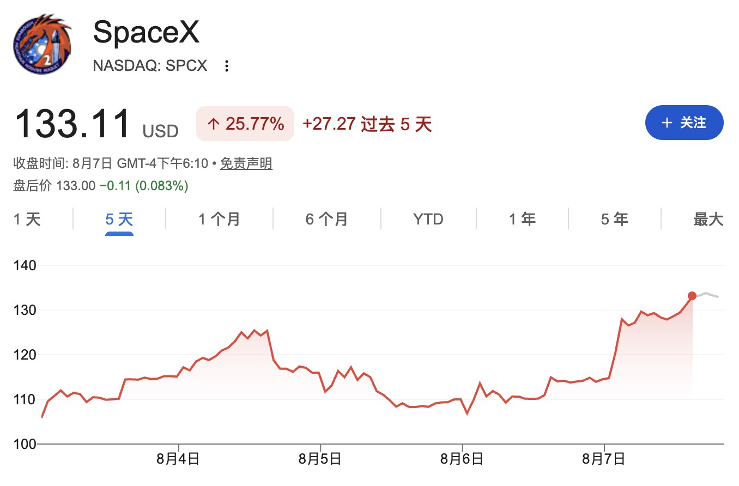Viewport: 739px width, 486px height.
Task: Click the red closing price dot
Action: click(x=692, y=296)
